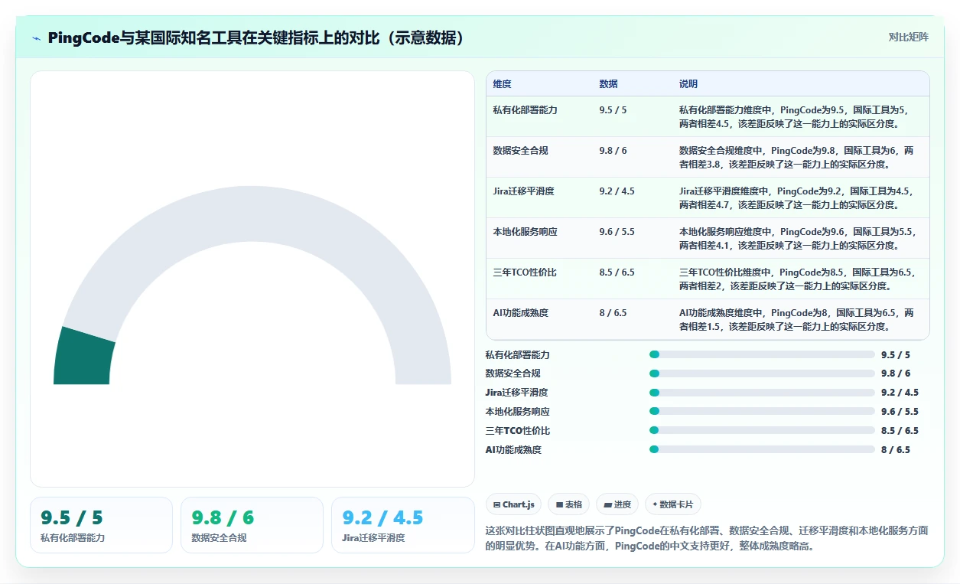
Task: Select the 进度 chip
Action: pyautogui.click(x=617, y=504)
